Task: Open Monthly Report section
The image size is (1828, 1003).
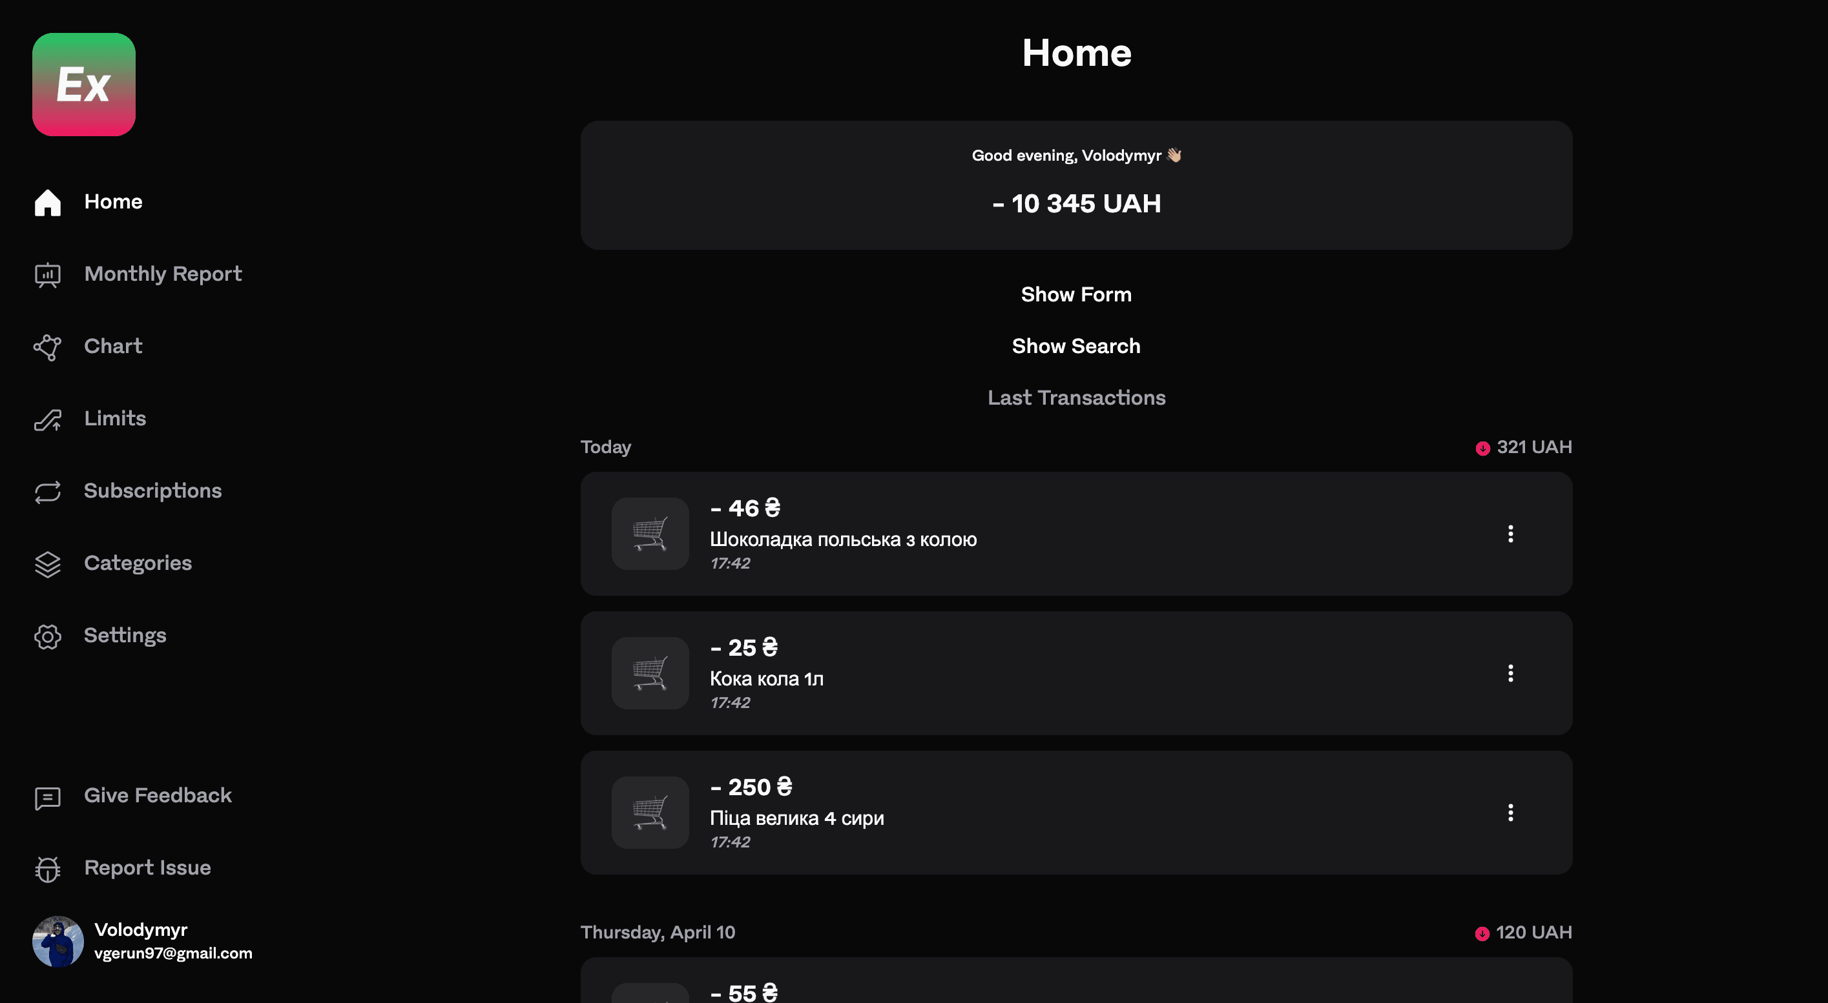Action: click(x=162, y=272)
